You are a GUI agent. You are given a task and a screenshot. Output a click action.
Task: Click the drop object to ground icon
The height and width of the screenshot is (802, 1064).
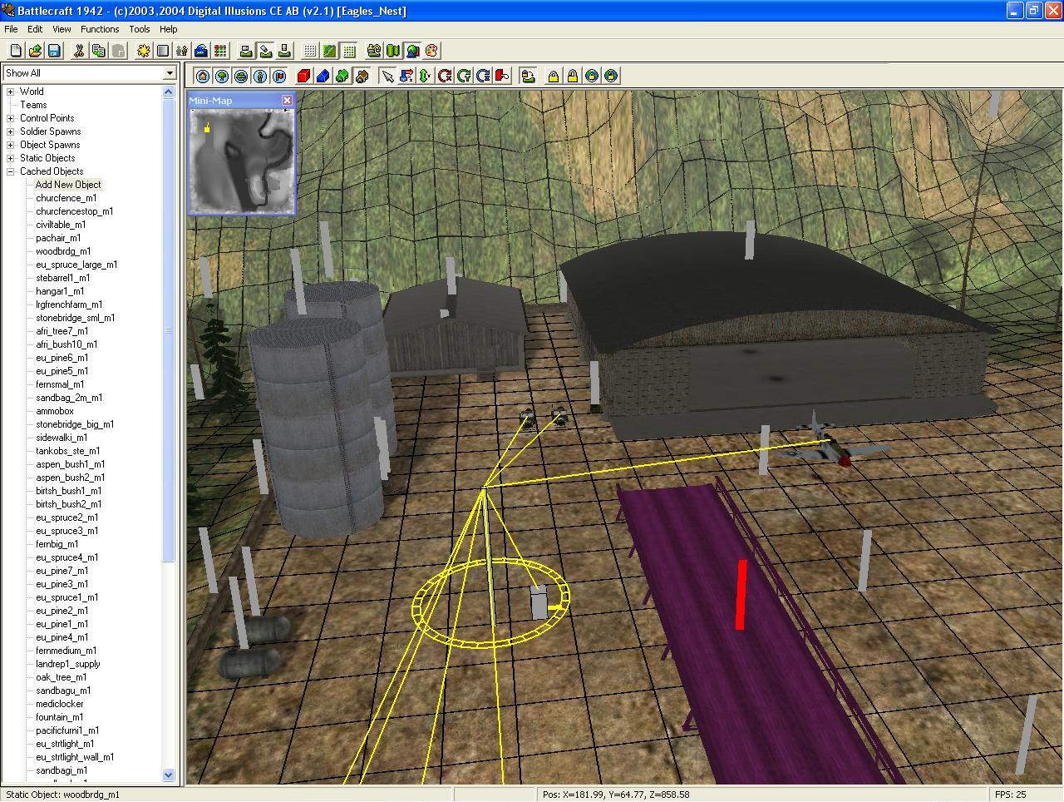pos(528,76)
